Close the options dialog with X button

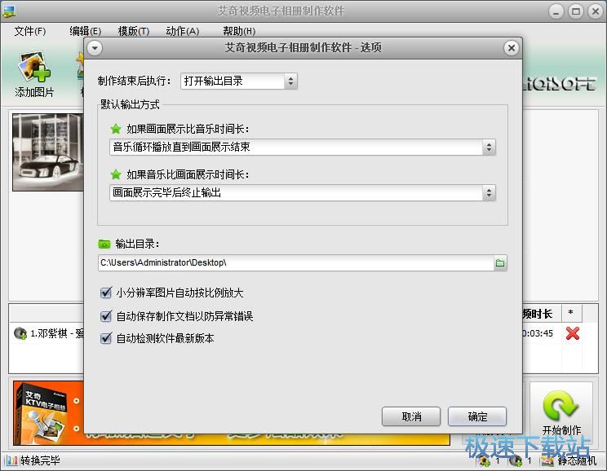(512, 48)
